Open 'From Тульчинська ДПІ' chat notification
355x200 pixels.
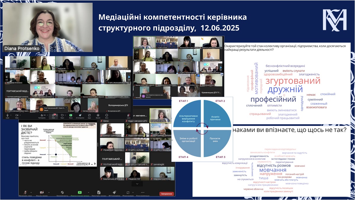tap(54, 109)
